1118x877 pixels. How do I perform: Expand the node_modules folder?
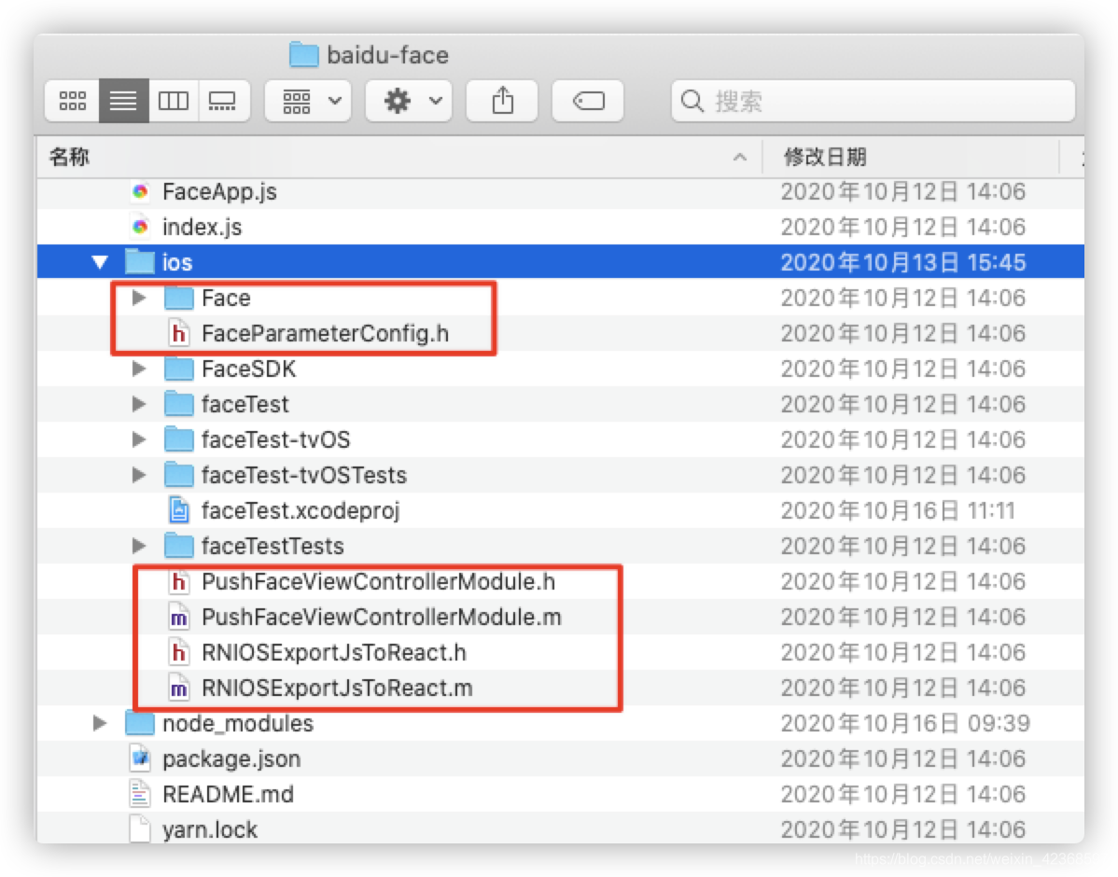100,723
